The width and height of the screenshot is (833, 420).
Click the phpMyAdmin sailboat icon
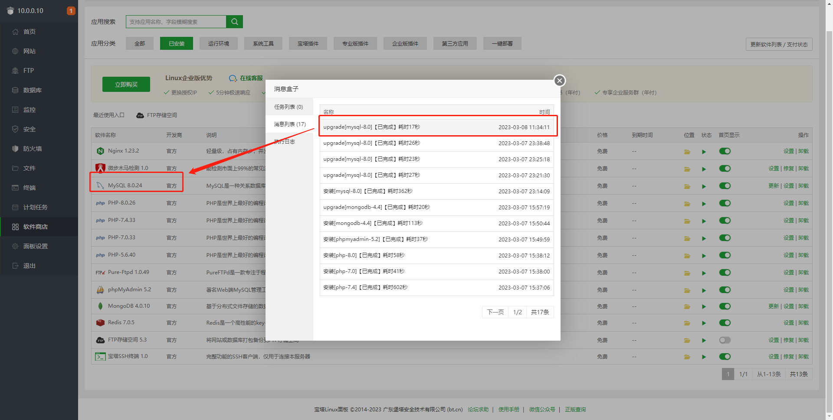point(100,290)
